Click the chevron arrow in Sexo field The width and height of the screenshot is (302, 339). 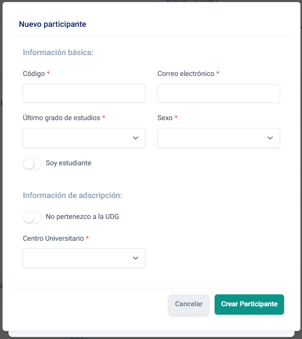tap(270, 138)
